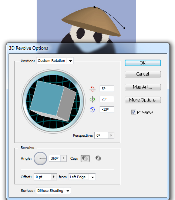Open the Perspective slider arrow
This screenshot has height=200, width=175.
click(x=111, y=135)
